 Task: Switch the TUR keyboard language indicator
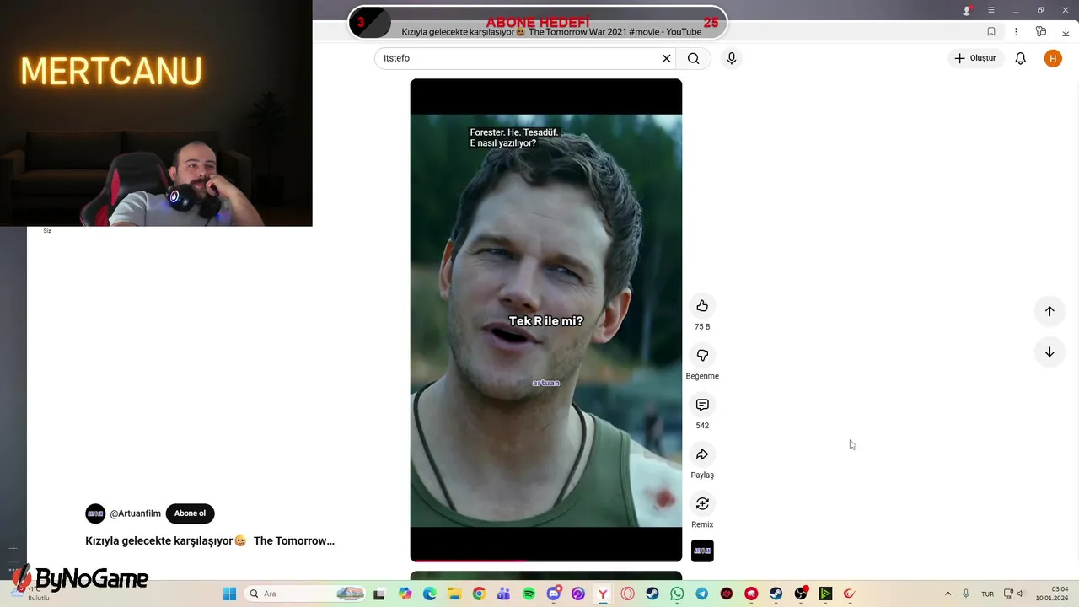(x=987, y=594)
